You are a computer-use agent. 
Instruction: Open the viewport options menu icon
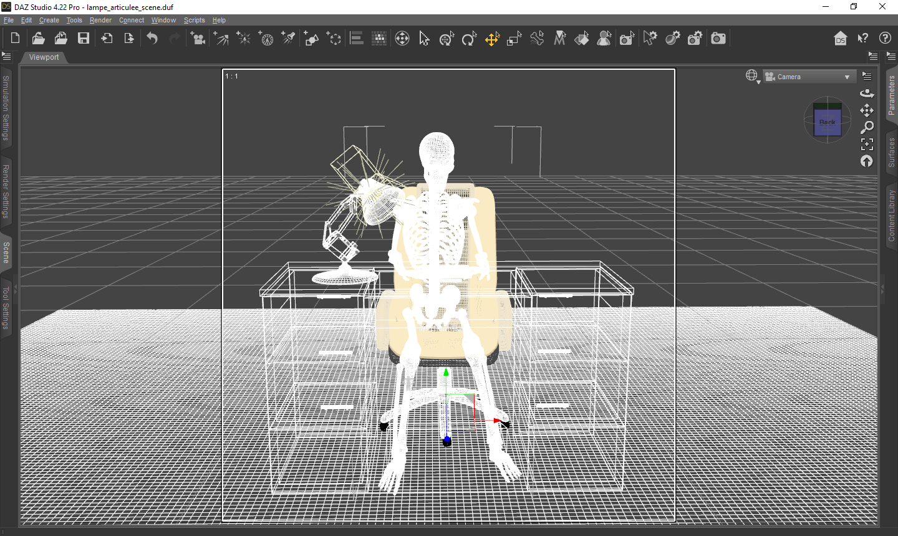coord(867,76)
